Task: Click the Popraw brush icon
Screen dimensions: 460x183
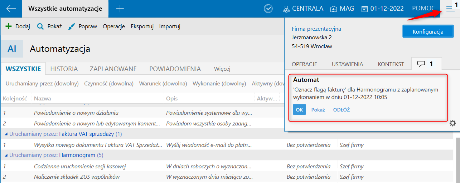Action: pos(72,26)
